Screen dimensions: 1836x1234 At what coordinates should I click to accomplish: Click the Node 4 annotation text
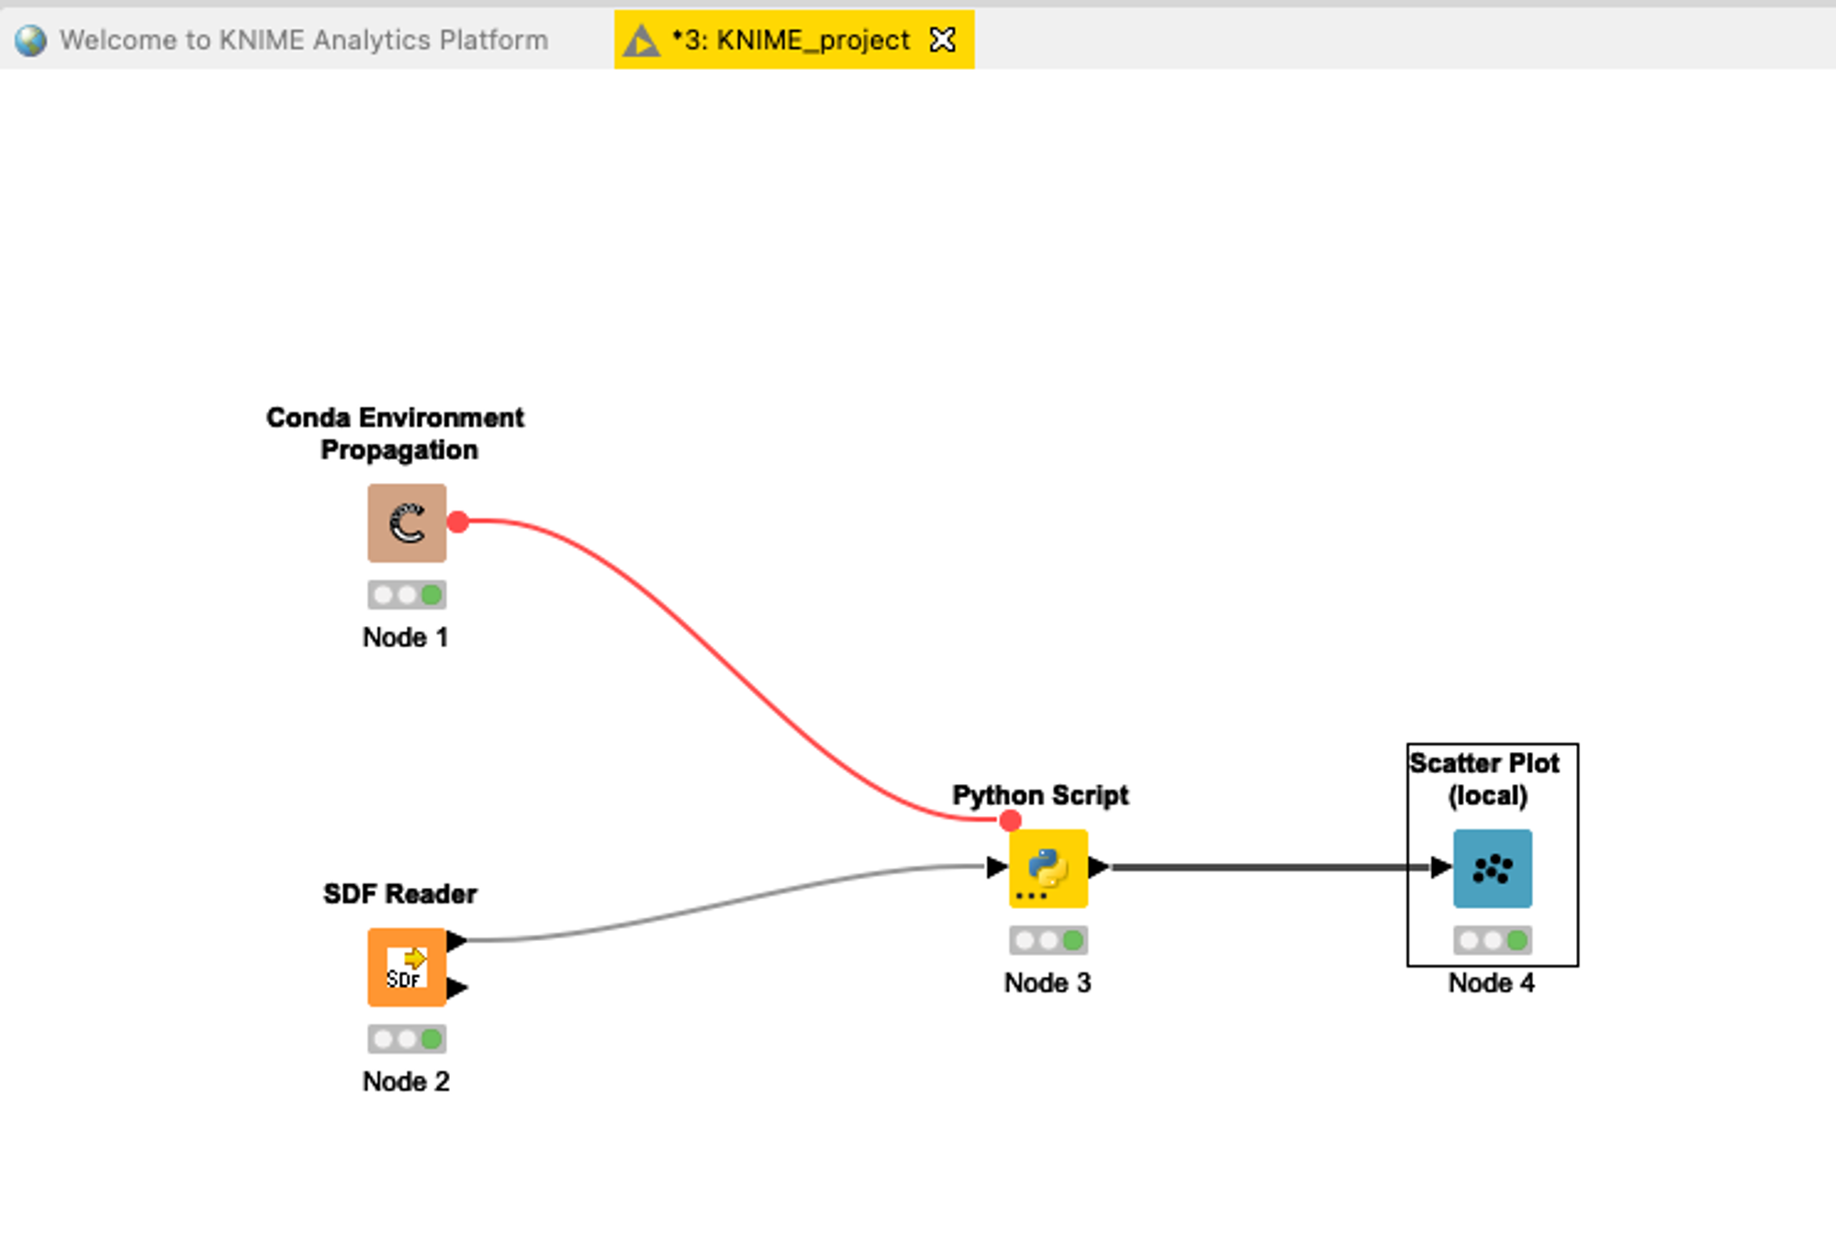click(1492, 982)
